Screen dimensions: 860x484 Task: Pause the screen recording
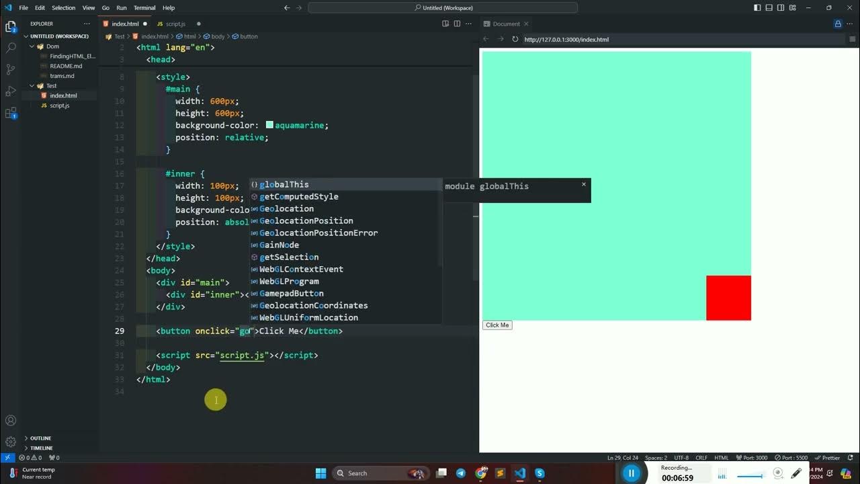631,473
